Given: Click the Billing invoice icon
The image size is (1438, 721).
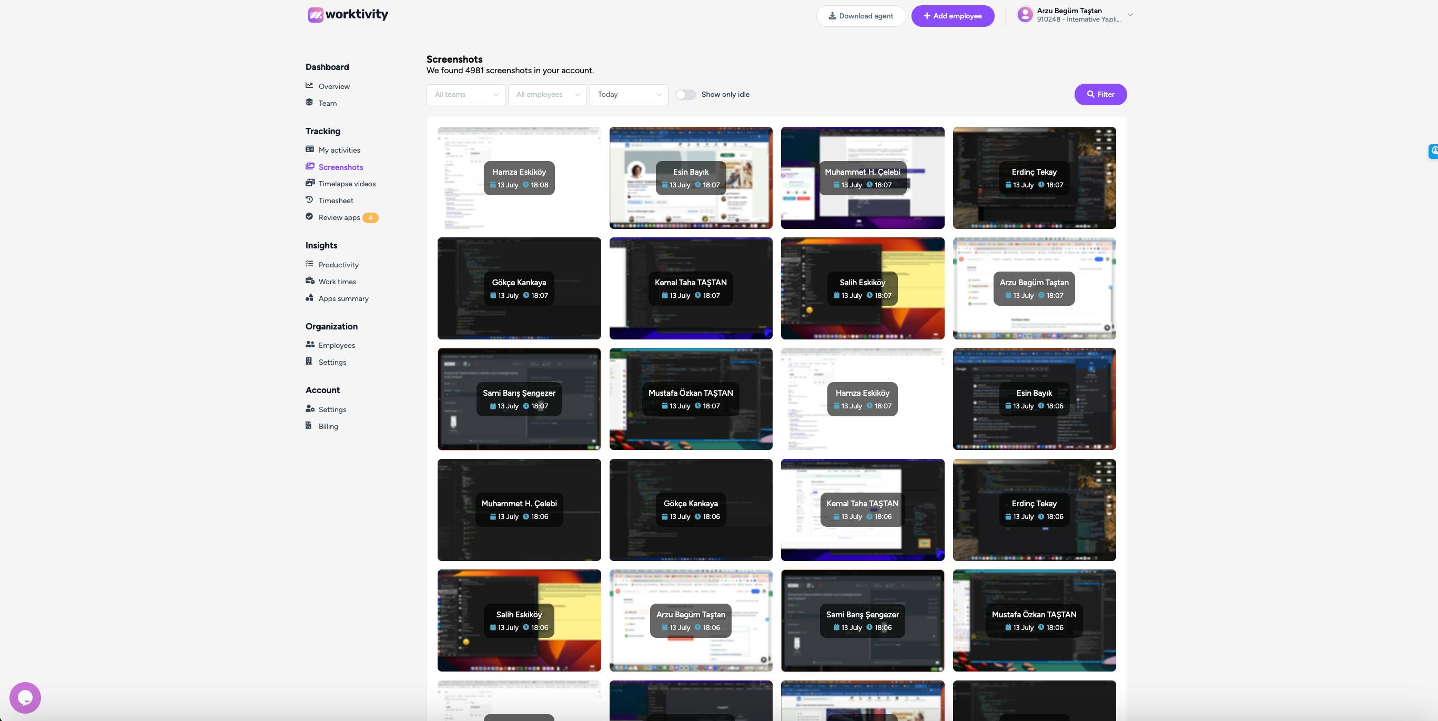Looking at the screenshot, I should pyautogui.click(x=309, y=426).
